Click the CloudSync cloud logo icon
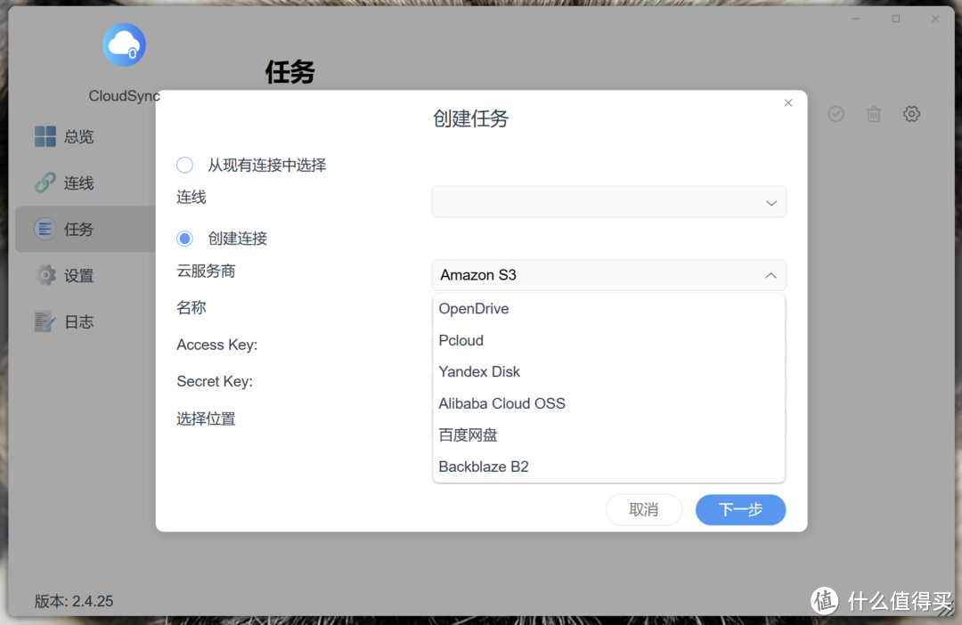 124,45
